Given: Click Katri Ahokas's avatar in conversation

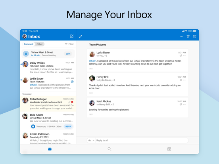Looking at the screenshot, I should click(x=92, y=103).
